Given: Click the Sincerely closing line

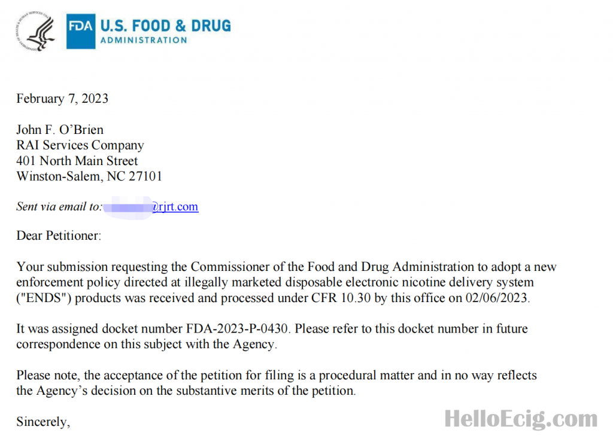Looking at the screenshot, I should pyautogui.click(x=43, y=422).
